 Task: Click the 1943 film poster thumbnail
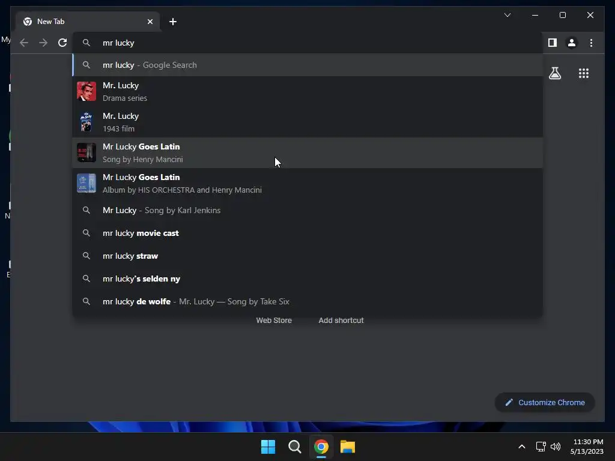pos(86,122)
